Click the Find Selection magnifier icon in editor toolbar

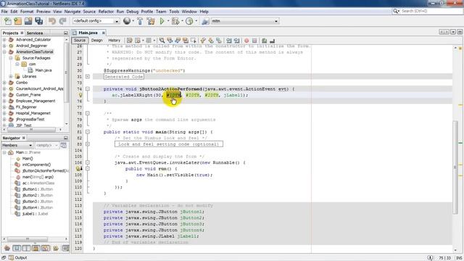[x=162, y=41]
